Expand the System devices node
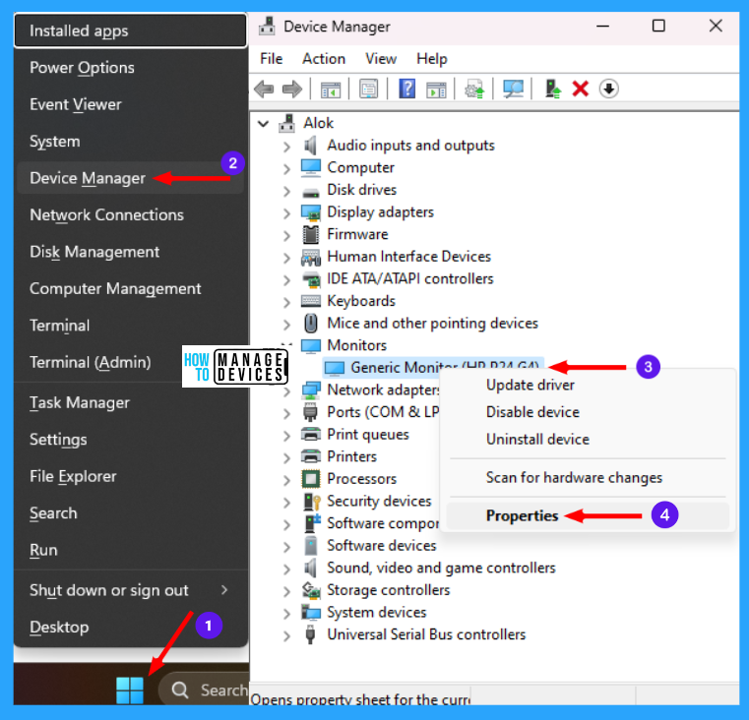749x720 pixels. [286, 613]
